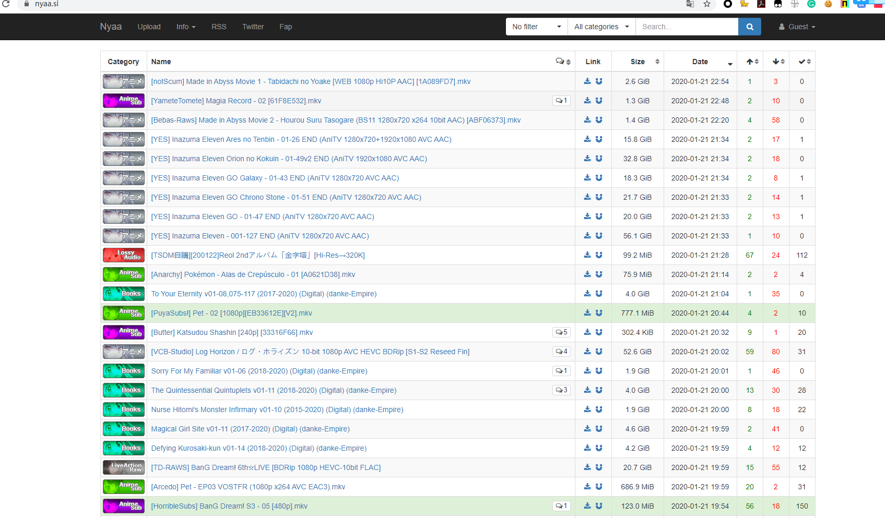Open The Quintessential Quintuplets torrent link
The width and height of the screenshot is (885, 518).
click(x=274, y=390)
